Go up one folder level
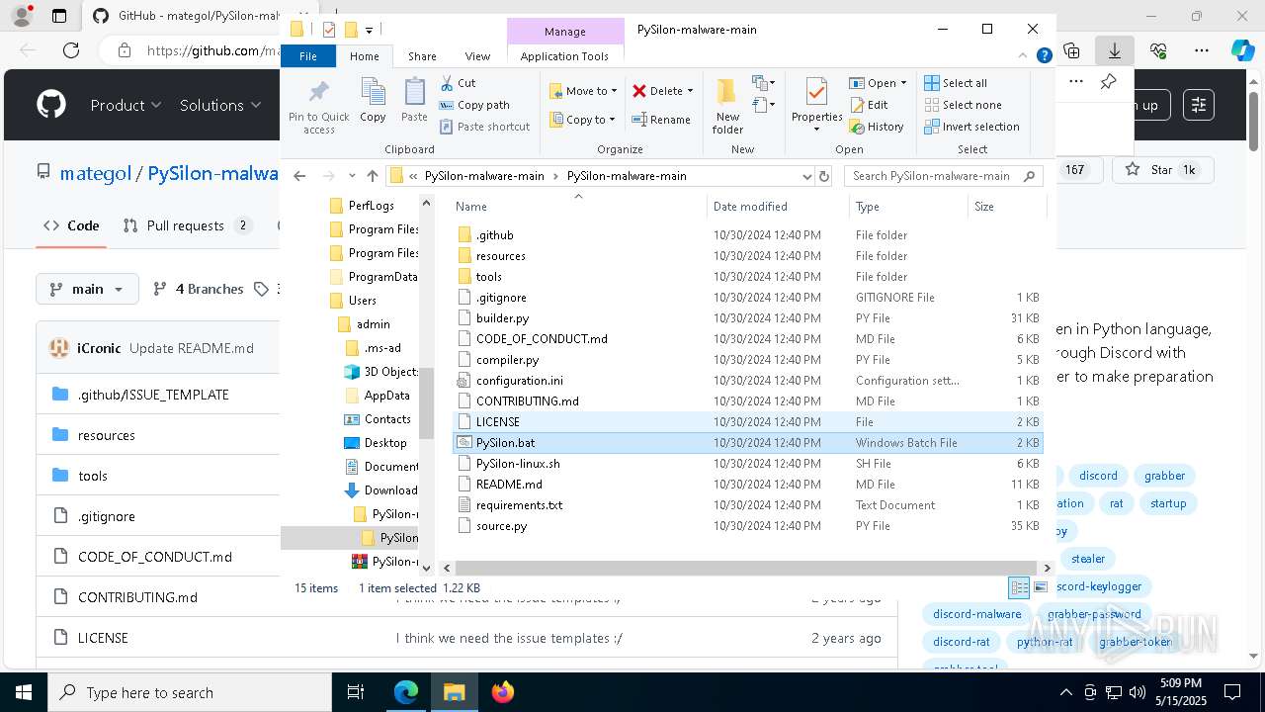 point(372,176)
